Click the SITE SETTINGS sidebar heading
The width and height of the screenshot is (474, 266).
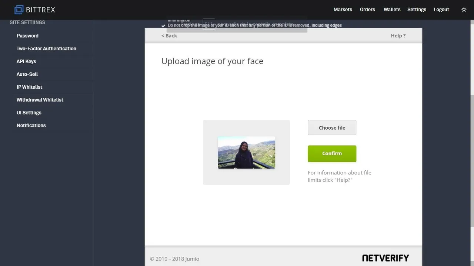point(27,22)
